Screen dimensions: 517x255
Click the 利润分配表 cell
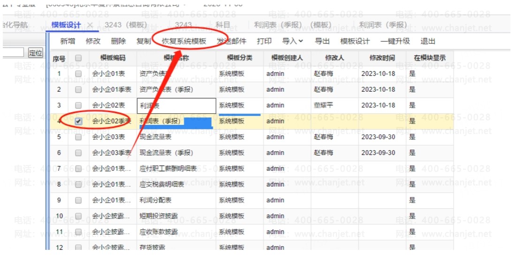coord(176,200)
